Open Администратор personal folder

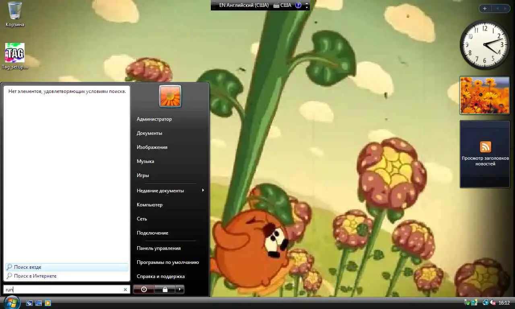(x=154, y=119)
